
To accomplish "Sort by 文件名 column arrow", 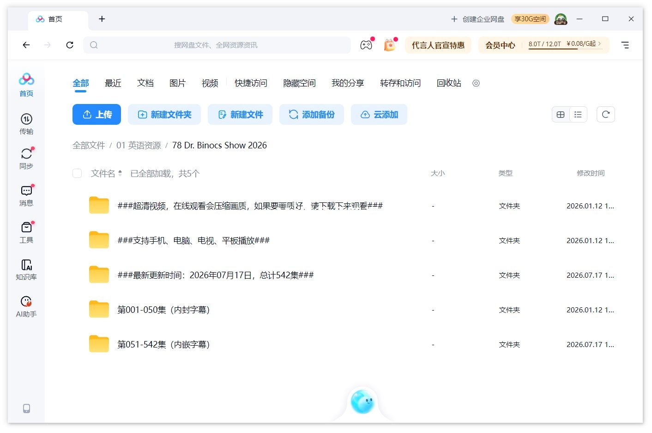I will click(120, 173).
